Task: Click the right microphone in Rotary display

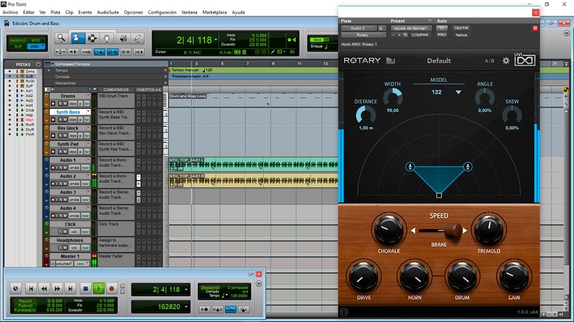Action: (468, 166)
